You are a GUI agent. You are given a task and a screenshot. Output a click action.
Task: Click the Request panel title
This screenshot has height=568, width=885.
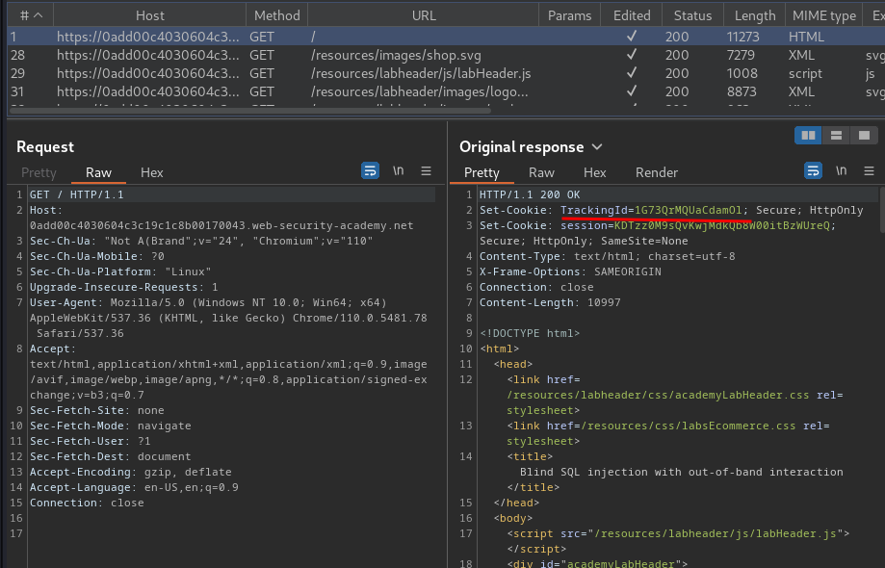pos(45,147)
